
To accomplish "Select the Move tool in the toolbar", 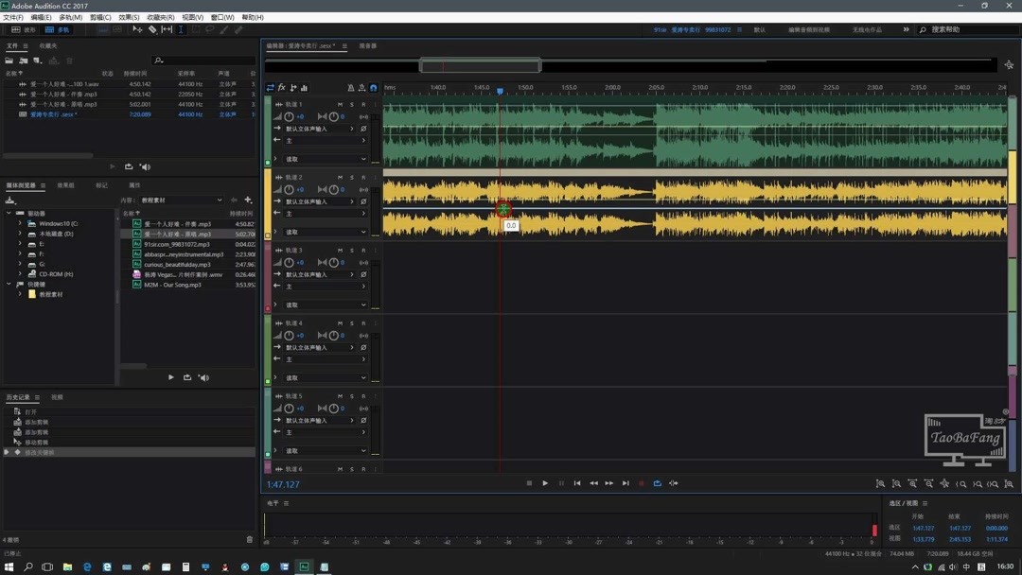I will (138, 29).
